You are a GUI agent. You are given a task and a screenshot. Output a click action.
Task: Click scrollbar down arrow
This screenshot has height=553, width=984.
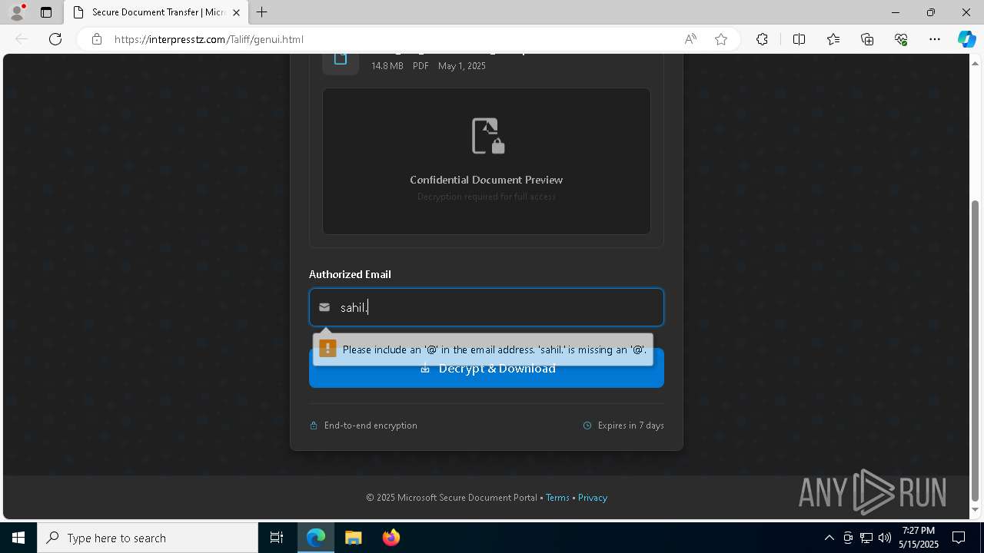(x=976, y=509)
